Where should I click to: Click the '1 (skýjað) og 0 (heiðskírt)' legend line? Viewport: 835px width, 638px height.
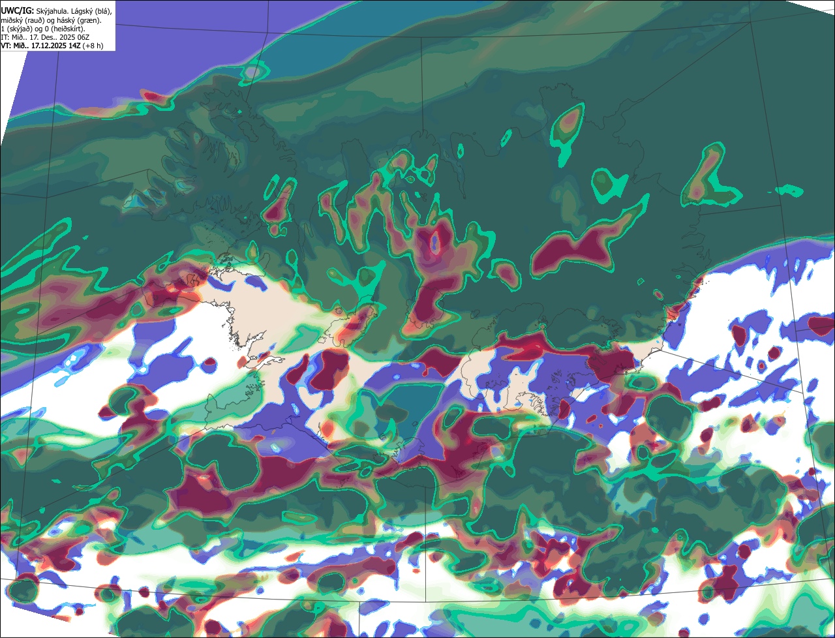click(42, 29)
